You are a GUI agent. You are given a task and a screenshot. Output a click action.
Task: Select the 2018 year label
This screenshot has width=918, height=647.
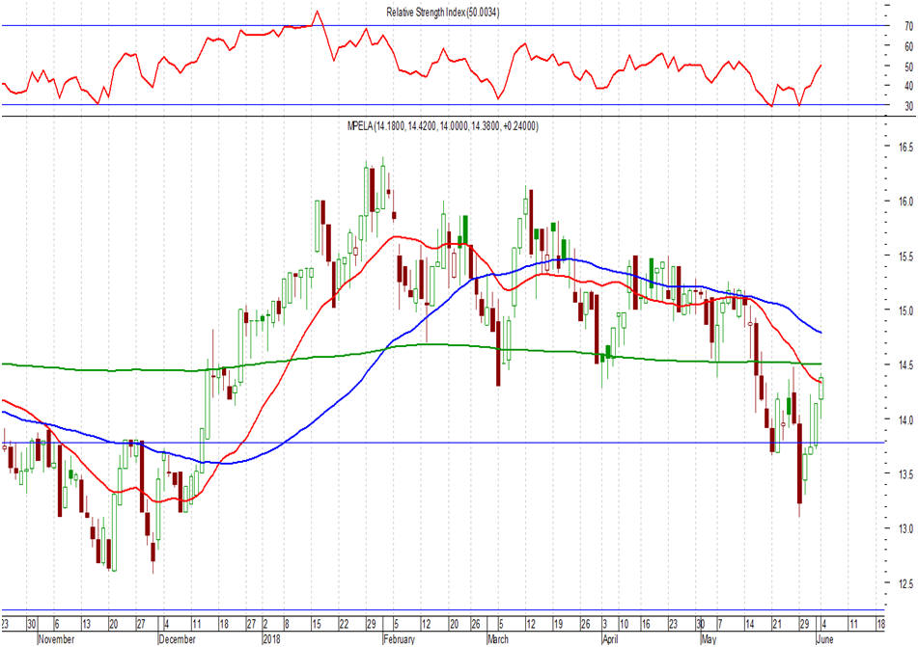pyautogui.click(x=271, y=639)
